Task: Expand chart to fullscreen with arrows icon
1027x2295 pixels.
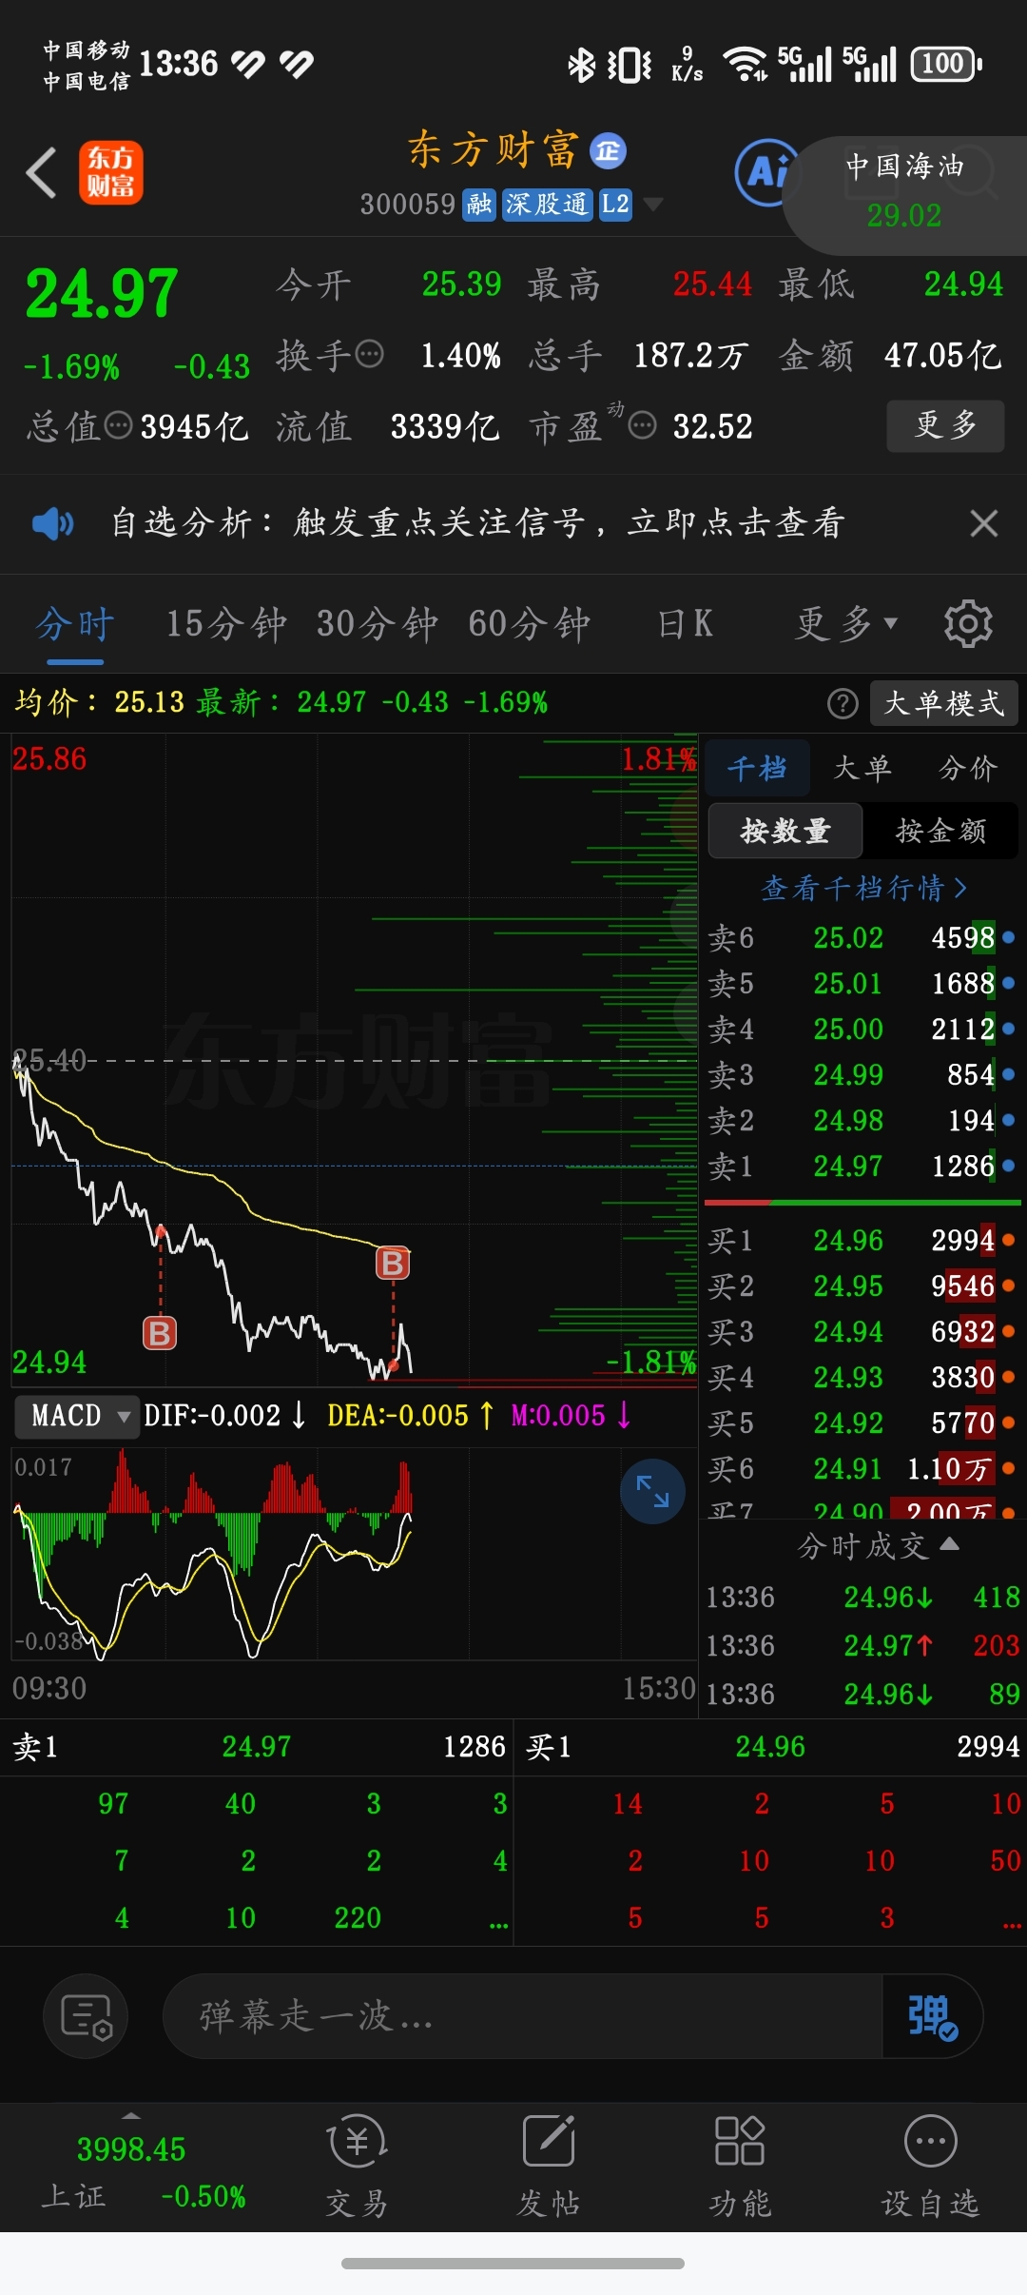Action: coord(652,1491)
